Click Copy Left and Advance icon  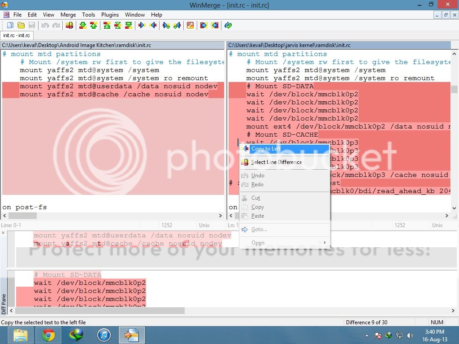click(x=177, y=26)
